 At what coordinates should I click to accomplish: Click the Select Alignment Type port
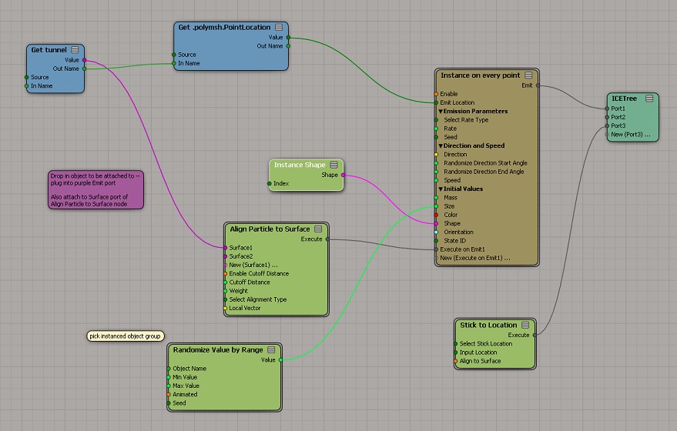click(x=225, y=299)
